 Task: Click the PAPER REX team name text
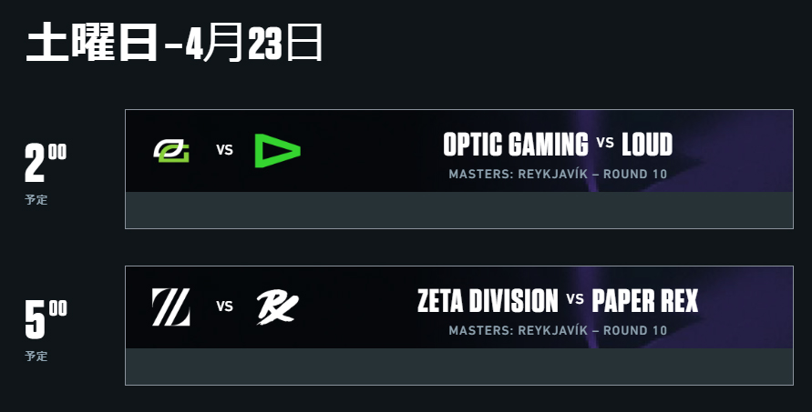[644, 301]
